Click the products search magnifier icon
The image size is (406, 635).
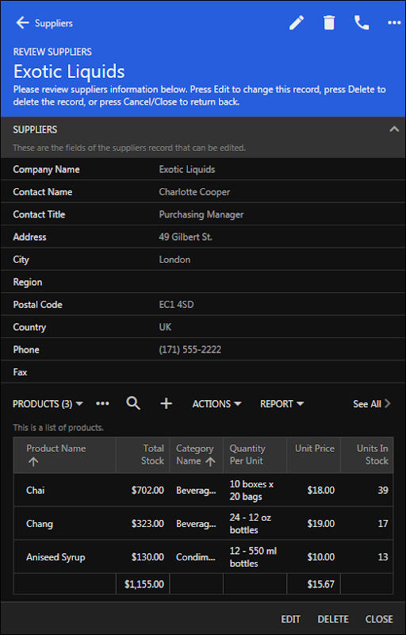pos(133,403)
